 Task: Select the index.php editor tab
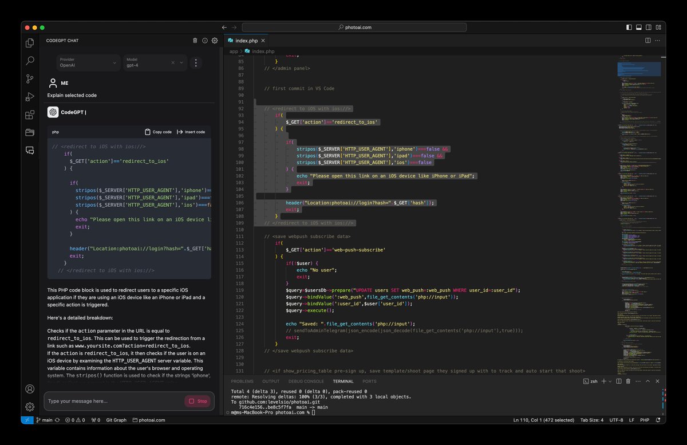tap(247, 41)
